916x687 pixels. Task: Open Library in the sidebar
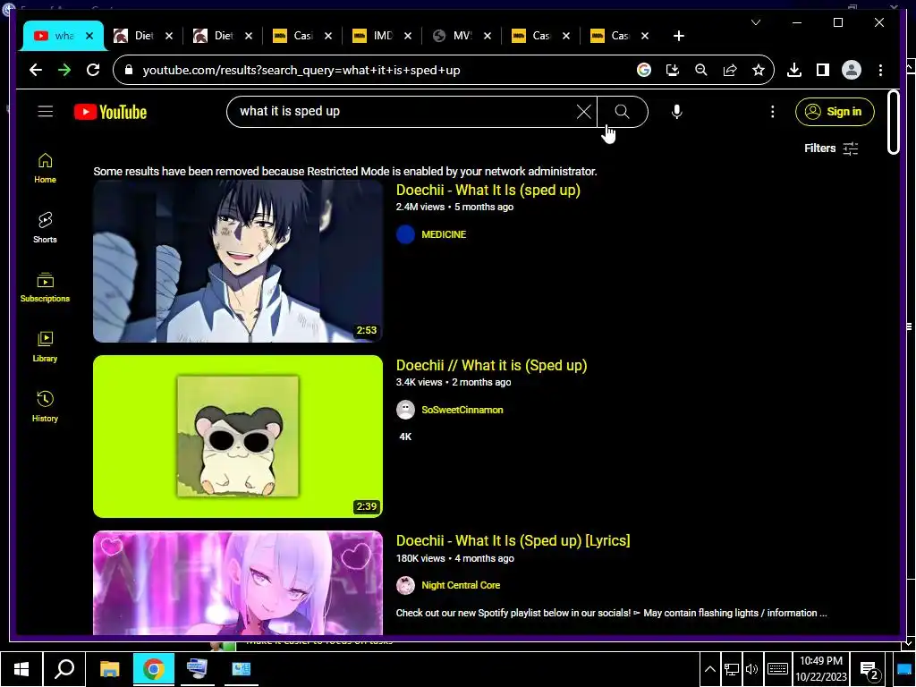(x=45, y=347)
